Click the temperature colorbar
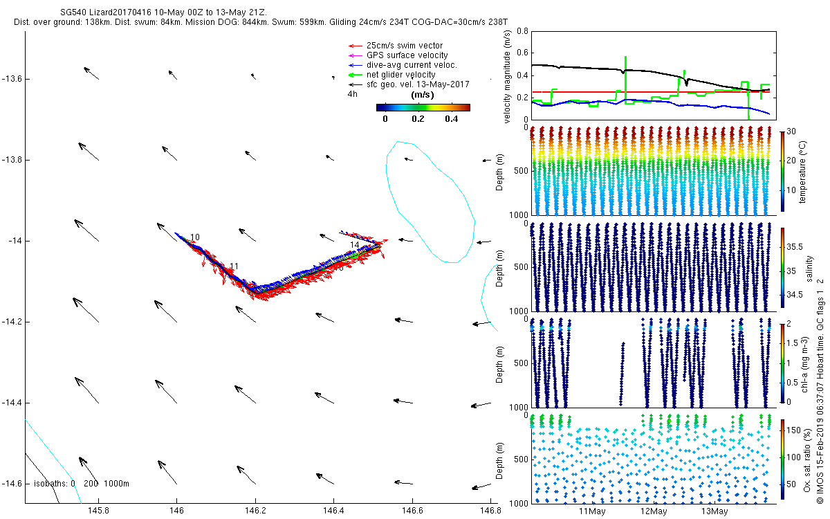The width and height of the screenshot is (830, 519). tap(782, 171)
